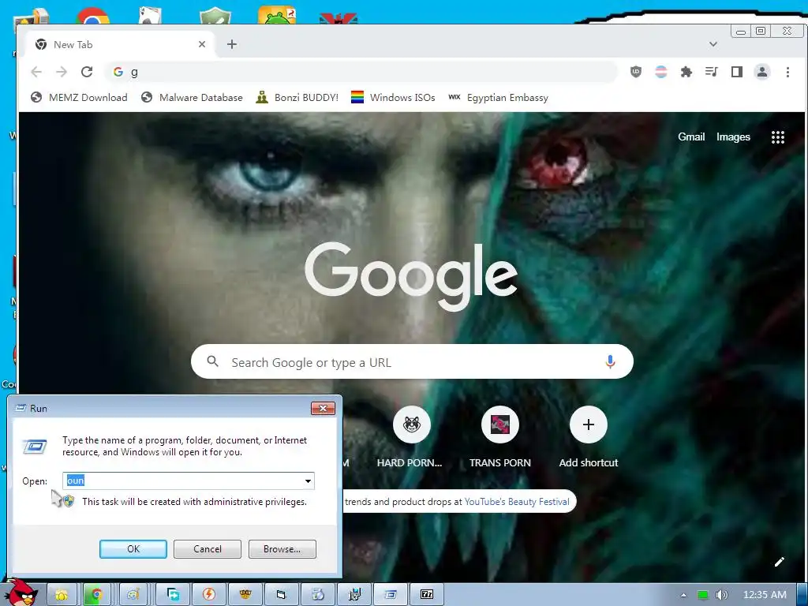The height and width of the screenshot is (606, 808).
Task: Maximize the Chrome window
Action: tap(761, 31)
